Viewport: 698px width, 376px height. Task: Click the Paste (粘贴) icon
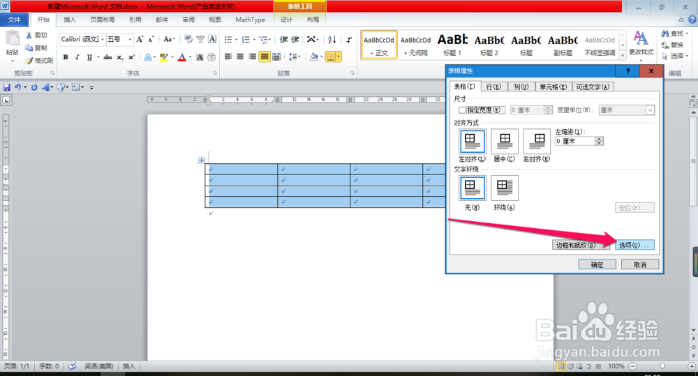[x=13, y=39]
